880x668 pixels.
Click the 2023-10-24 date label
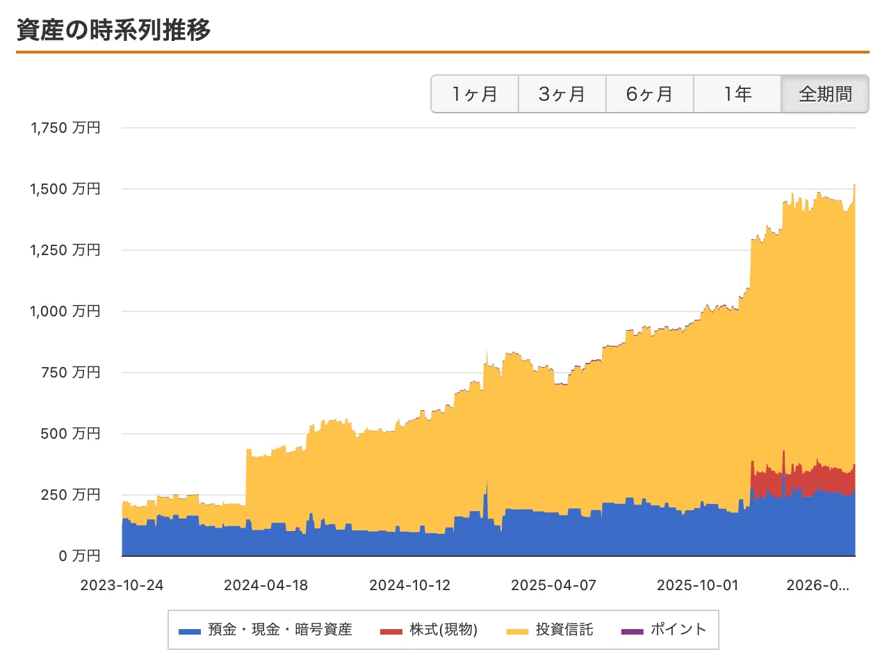pos(122,585)
